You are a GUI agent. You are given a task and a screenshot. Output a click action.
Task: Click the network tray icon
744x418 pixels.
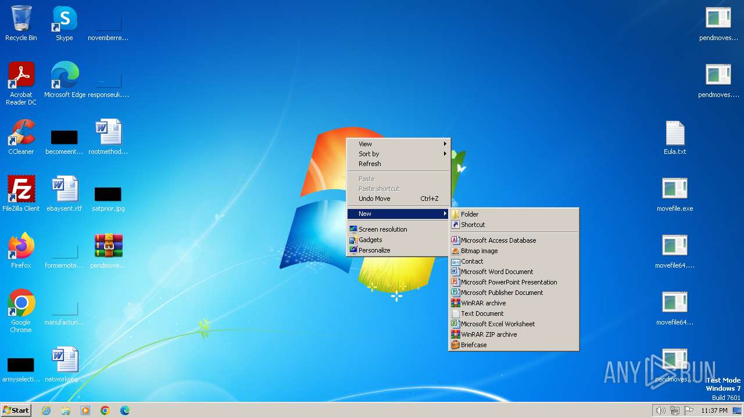pos(675,410)
